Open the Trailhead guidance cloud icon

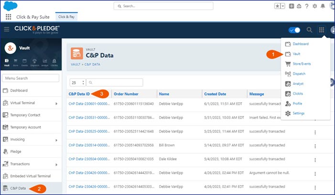299,6
